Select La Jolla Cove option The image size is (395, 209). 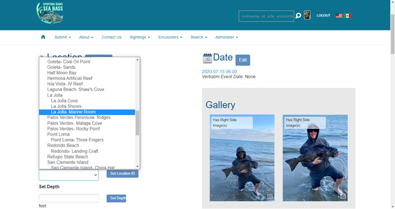point(65,101)
